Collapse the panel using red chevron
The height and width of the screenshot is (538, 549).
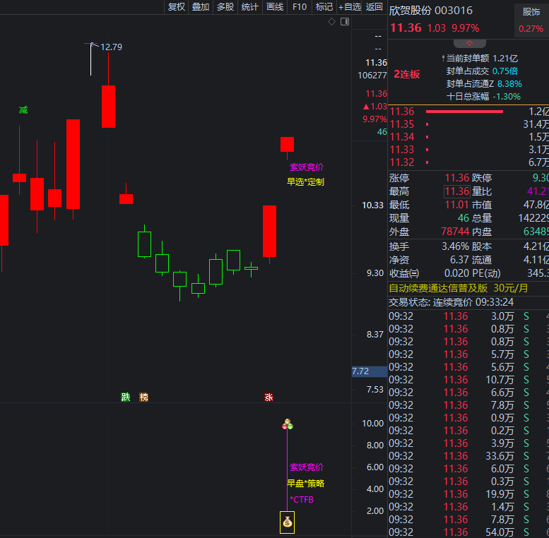(470, 44)
